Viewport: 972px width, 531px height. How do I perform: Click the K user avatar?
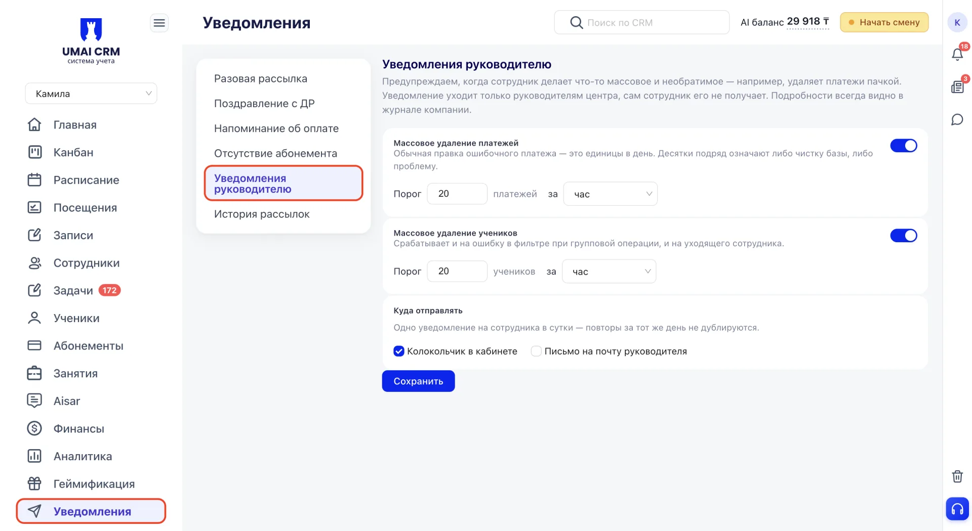[957, 22]
